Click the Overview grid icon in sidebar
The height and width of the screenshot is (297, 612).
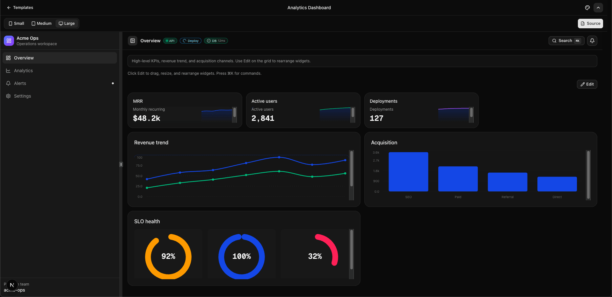(x=8, y=58)
